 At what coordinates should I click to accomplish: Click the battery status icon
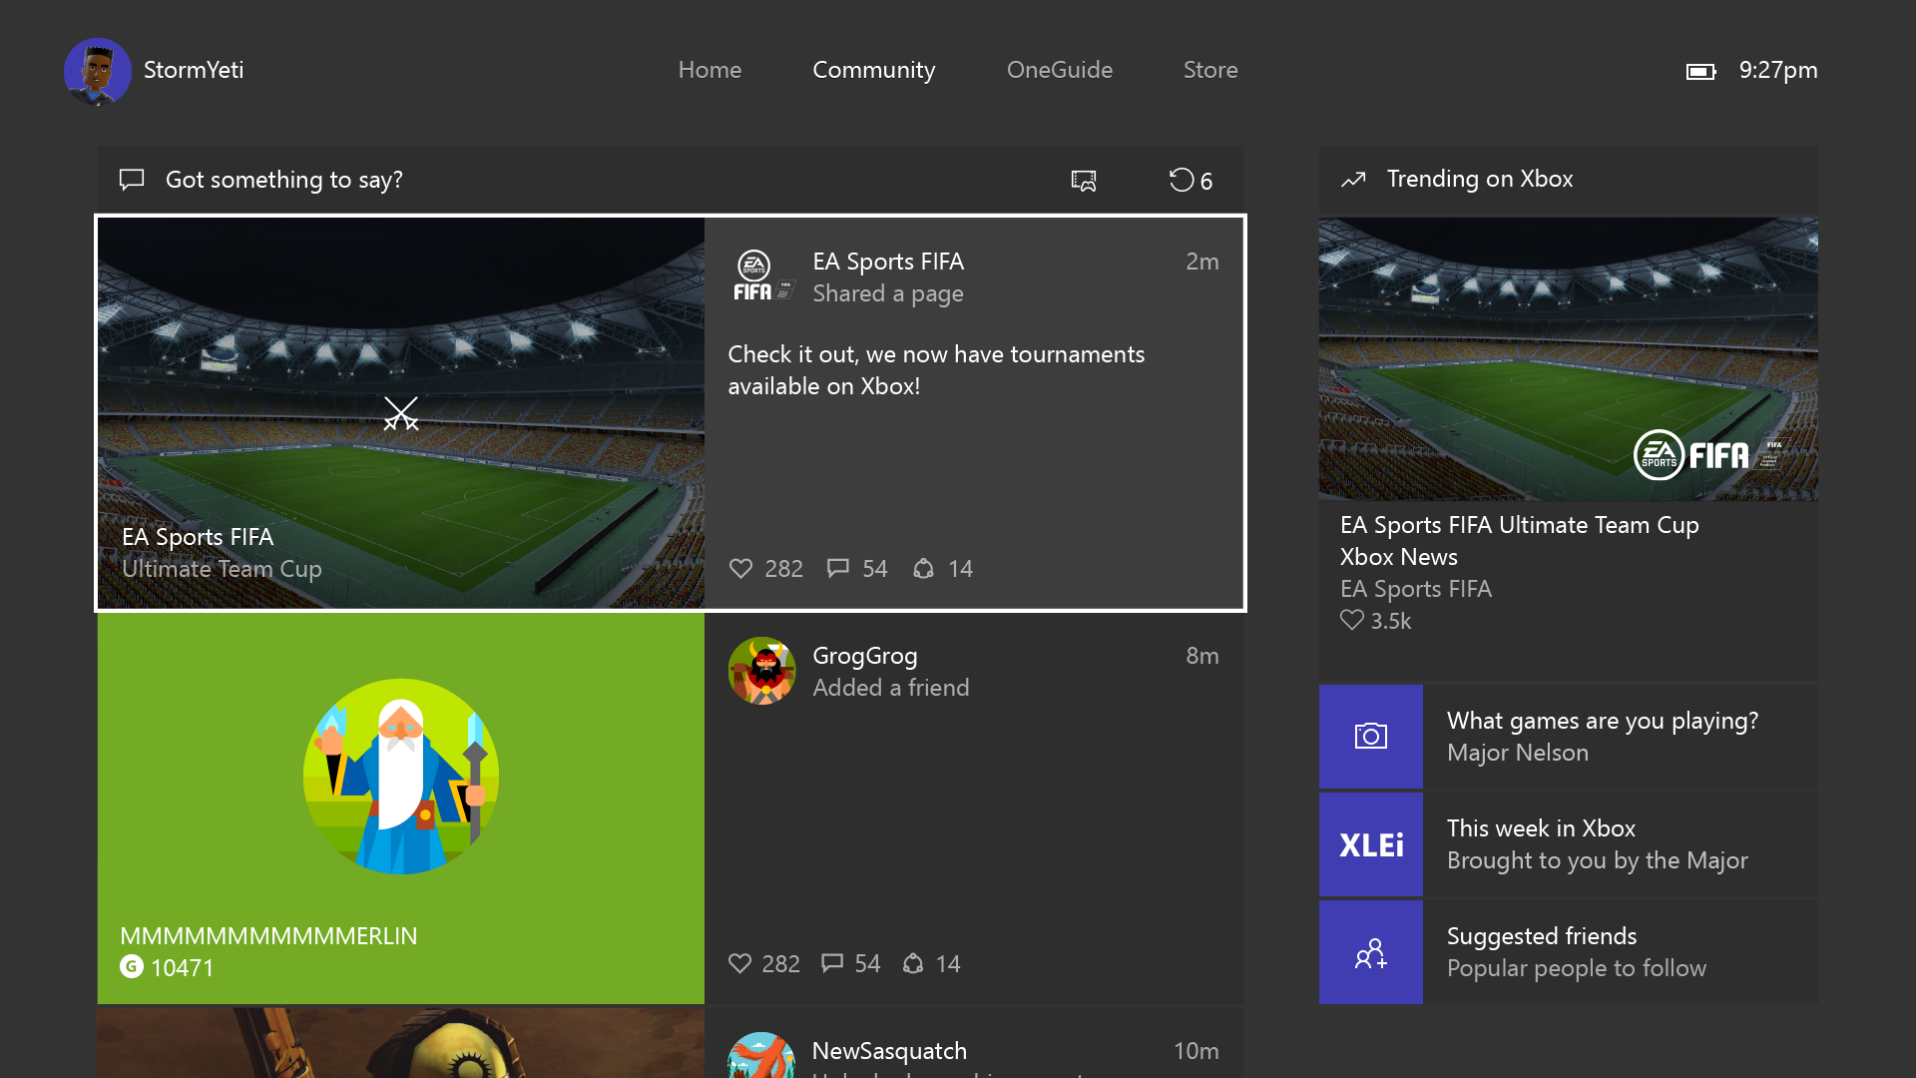(1700, 72)
